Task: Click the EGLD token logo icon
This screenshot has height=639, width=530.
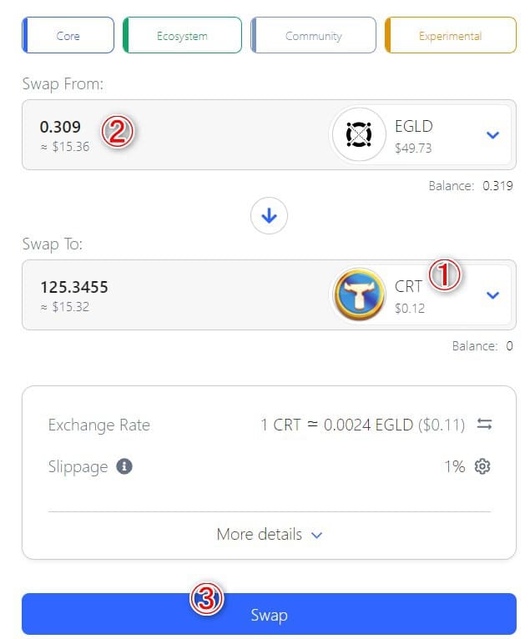Action: (x=359, y=134)
